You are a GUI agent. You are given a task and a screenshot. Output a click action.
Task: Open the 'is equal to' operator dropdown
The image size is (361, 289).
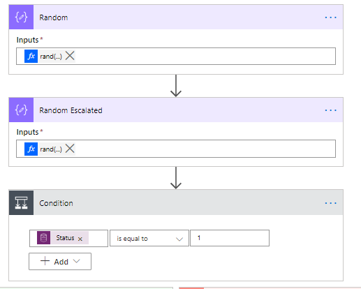point(149,238)
